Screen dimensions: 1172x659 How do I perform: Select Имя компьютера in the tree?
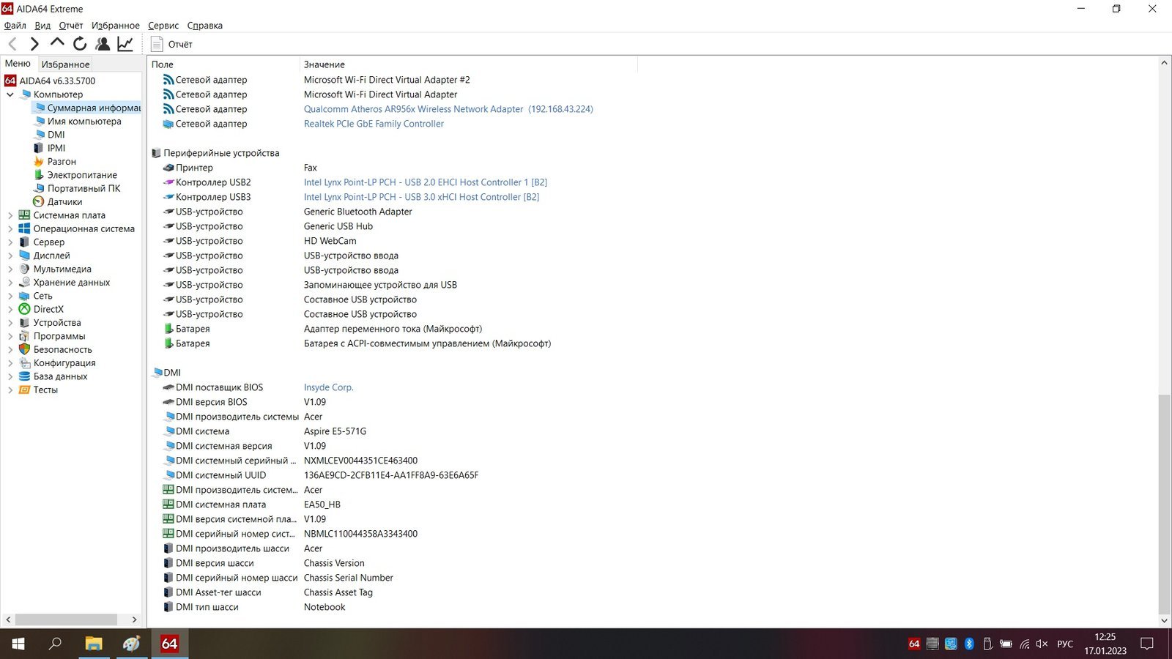click(x=84, y=122)
